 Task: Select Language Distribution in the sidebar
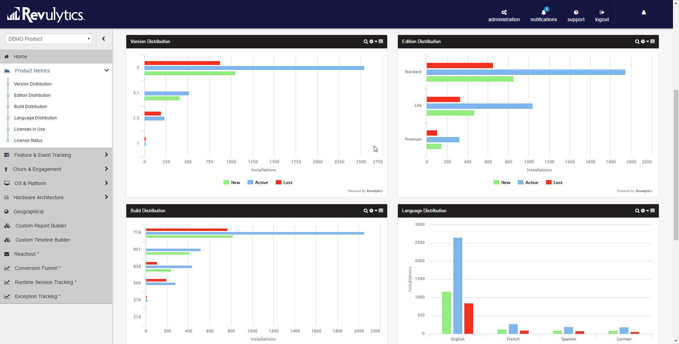point(35,118)
